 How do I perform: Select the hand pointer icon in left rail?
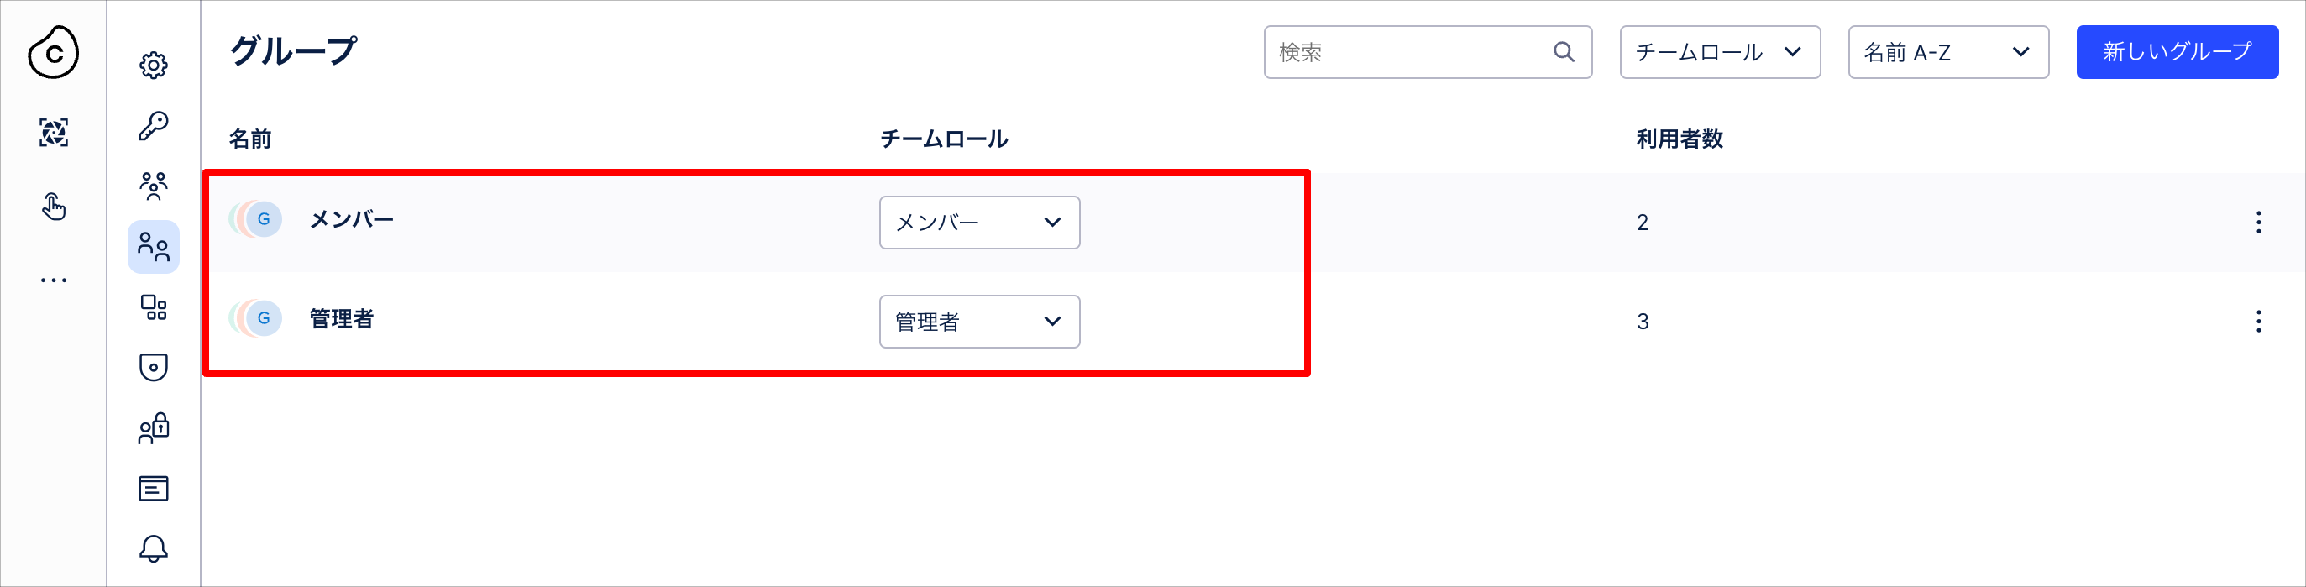(x=54, y=207)
